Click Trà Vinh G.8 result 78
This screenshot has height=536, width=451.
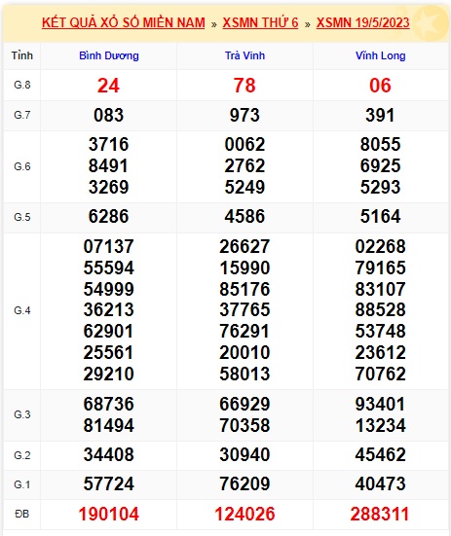point(244,86)
